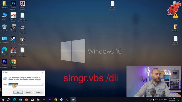Viewport: 182px width, 102px height.
Task: Open the Mail app from the taskbar
Action: [x=32, y=99]
